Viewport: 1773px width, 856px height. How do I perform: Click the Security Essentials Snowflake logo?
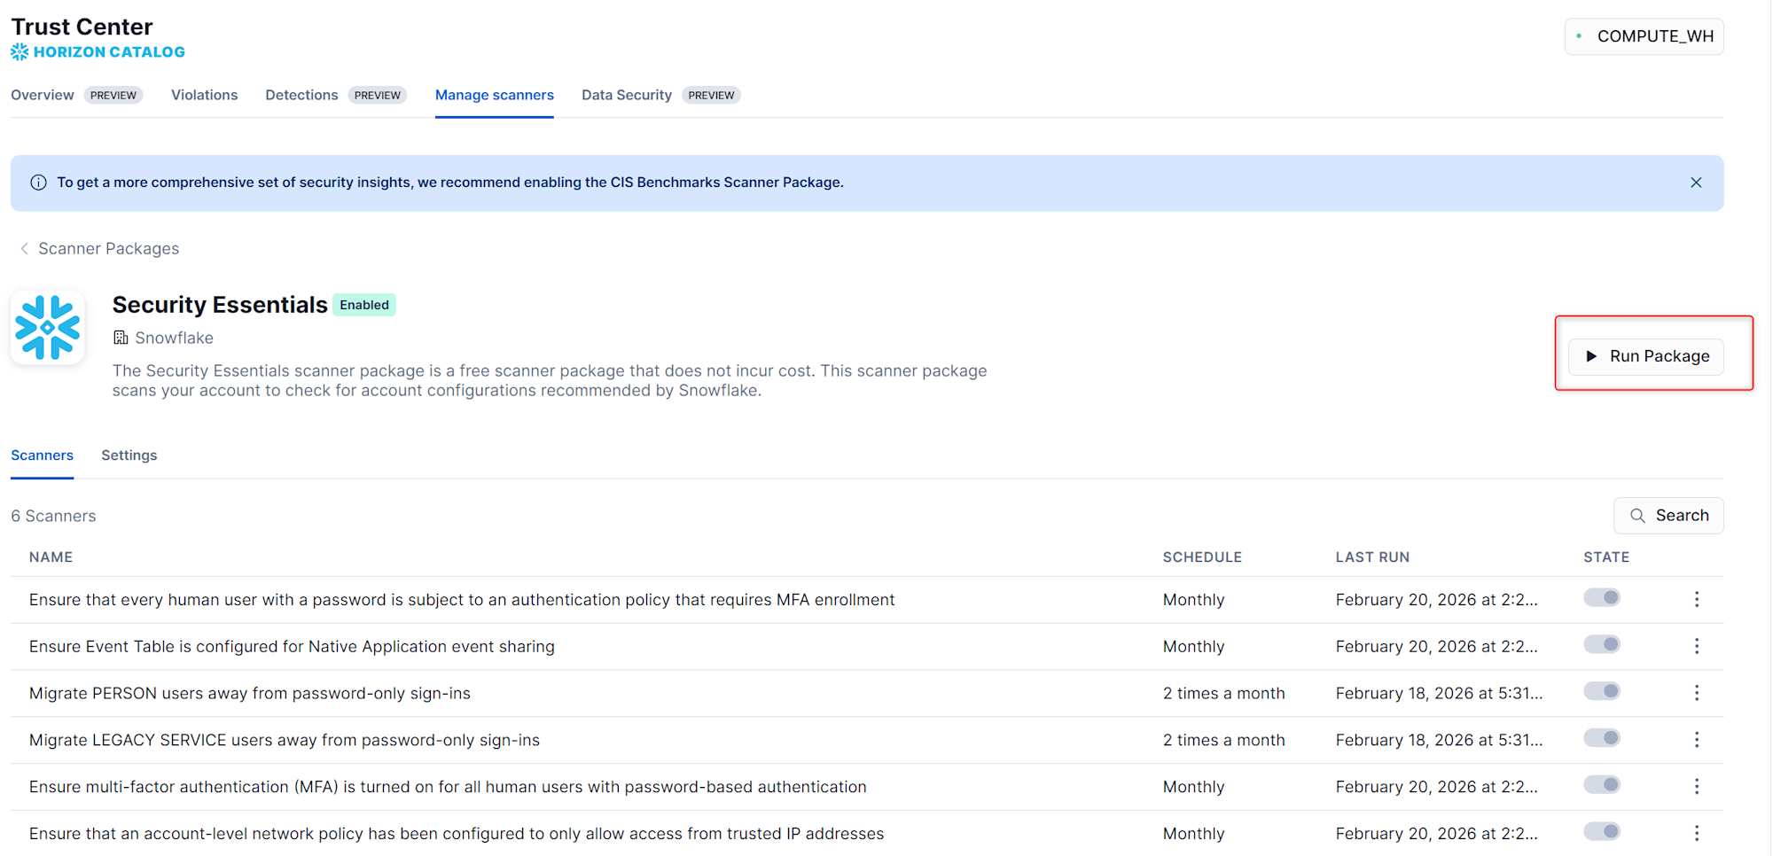[48, 328]
